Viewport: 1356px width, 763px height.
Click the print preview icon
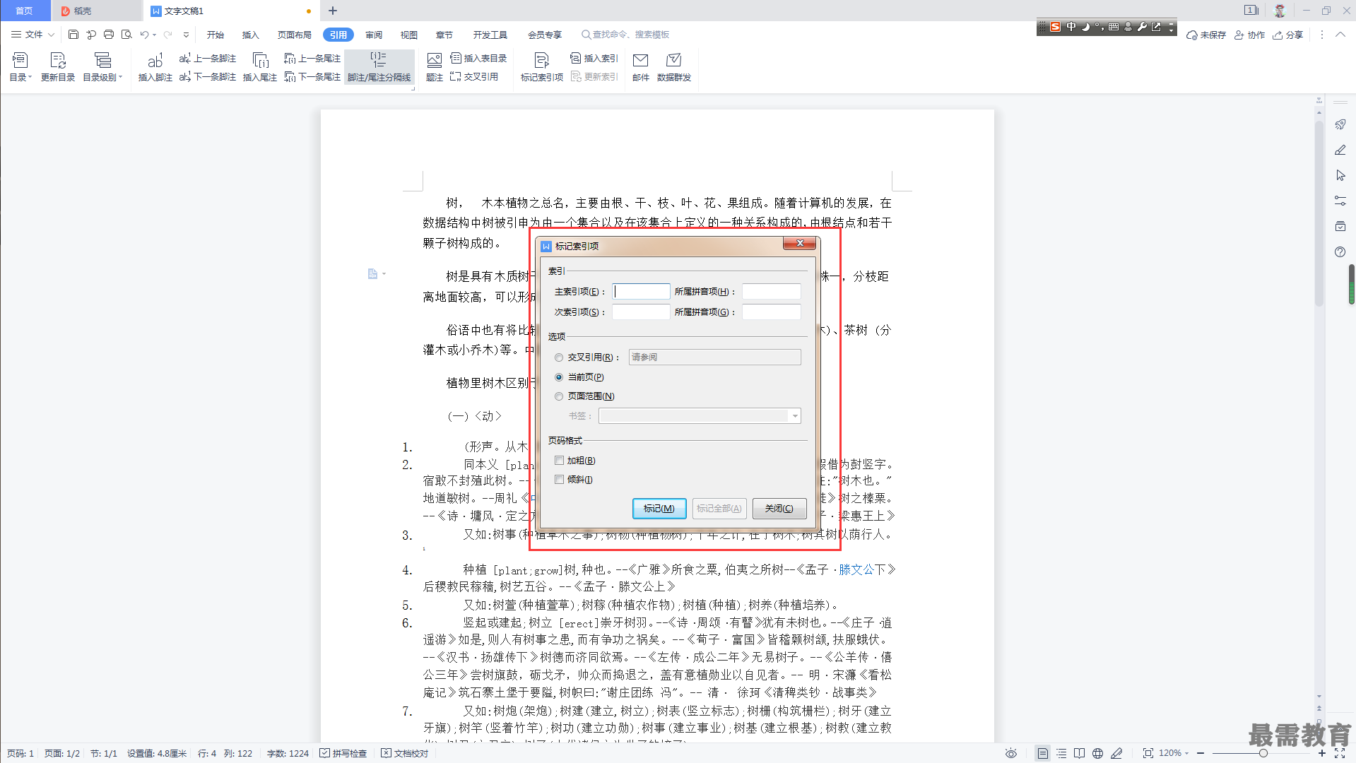point(126,34)
